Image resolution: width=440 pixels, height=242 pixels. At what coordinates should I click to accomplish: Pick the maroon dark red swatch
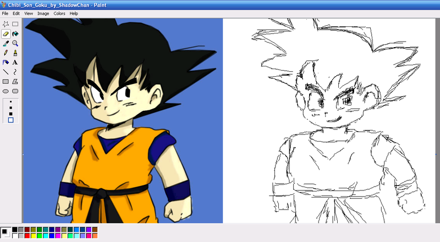(x=27, y=229)
